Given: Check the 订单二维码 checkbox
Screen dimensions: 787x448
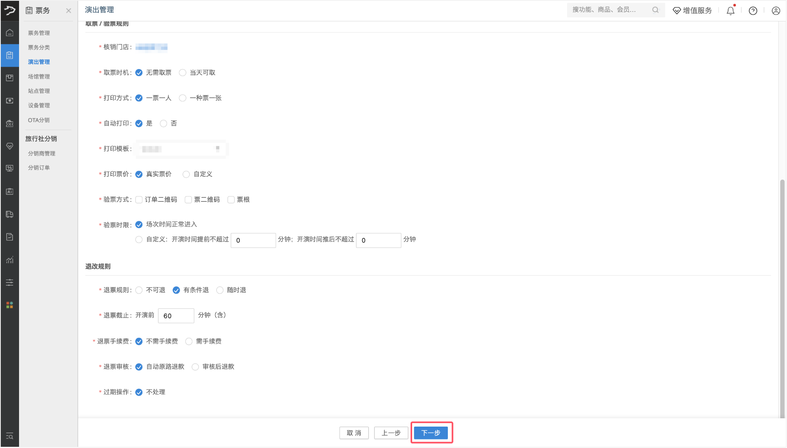Looking at the screenshot, I should [139, 200].
